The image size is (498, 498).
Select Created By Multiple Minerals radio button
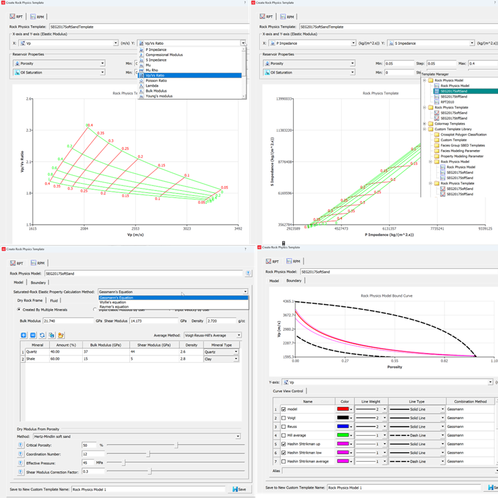pyautogui.click(x=19, y=309)
